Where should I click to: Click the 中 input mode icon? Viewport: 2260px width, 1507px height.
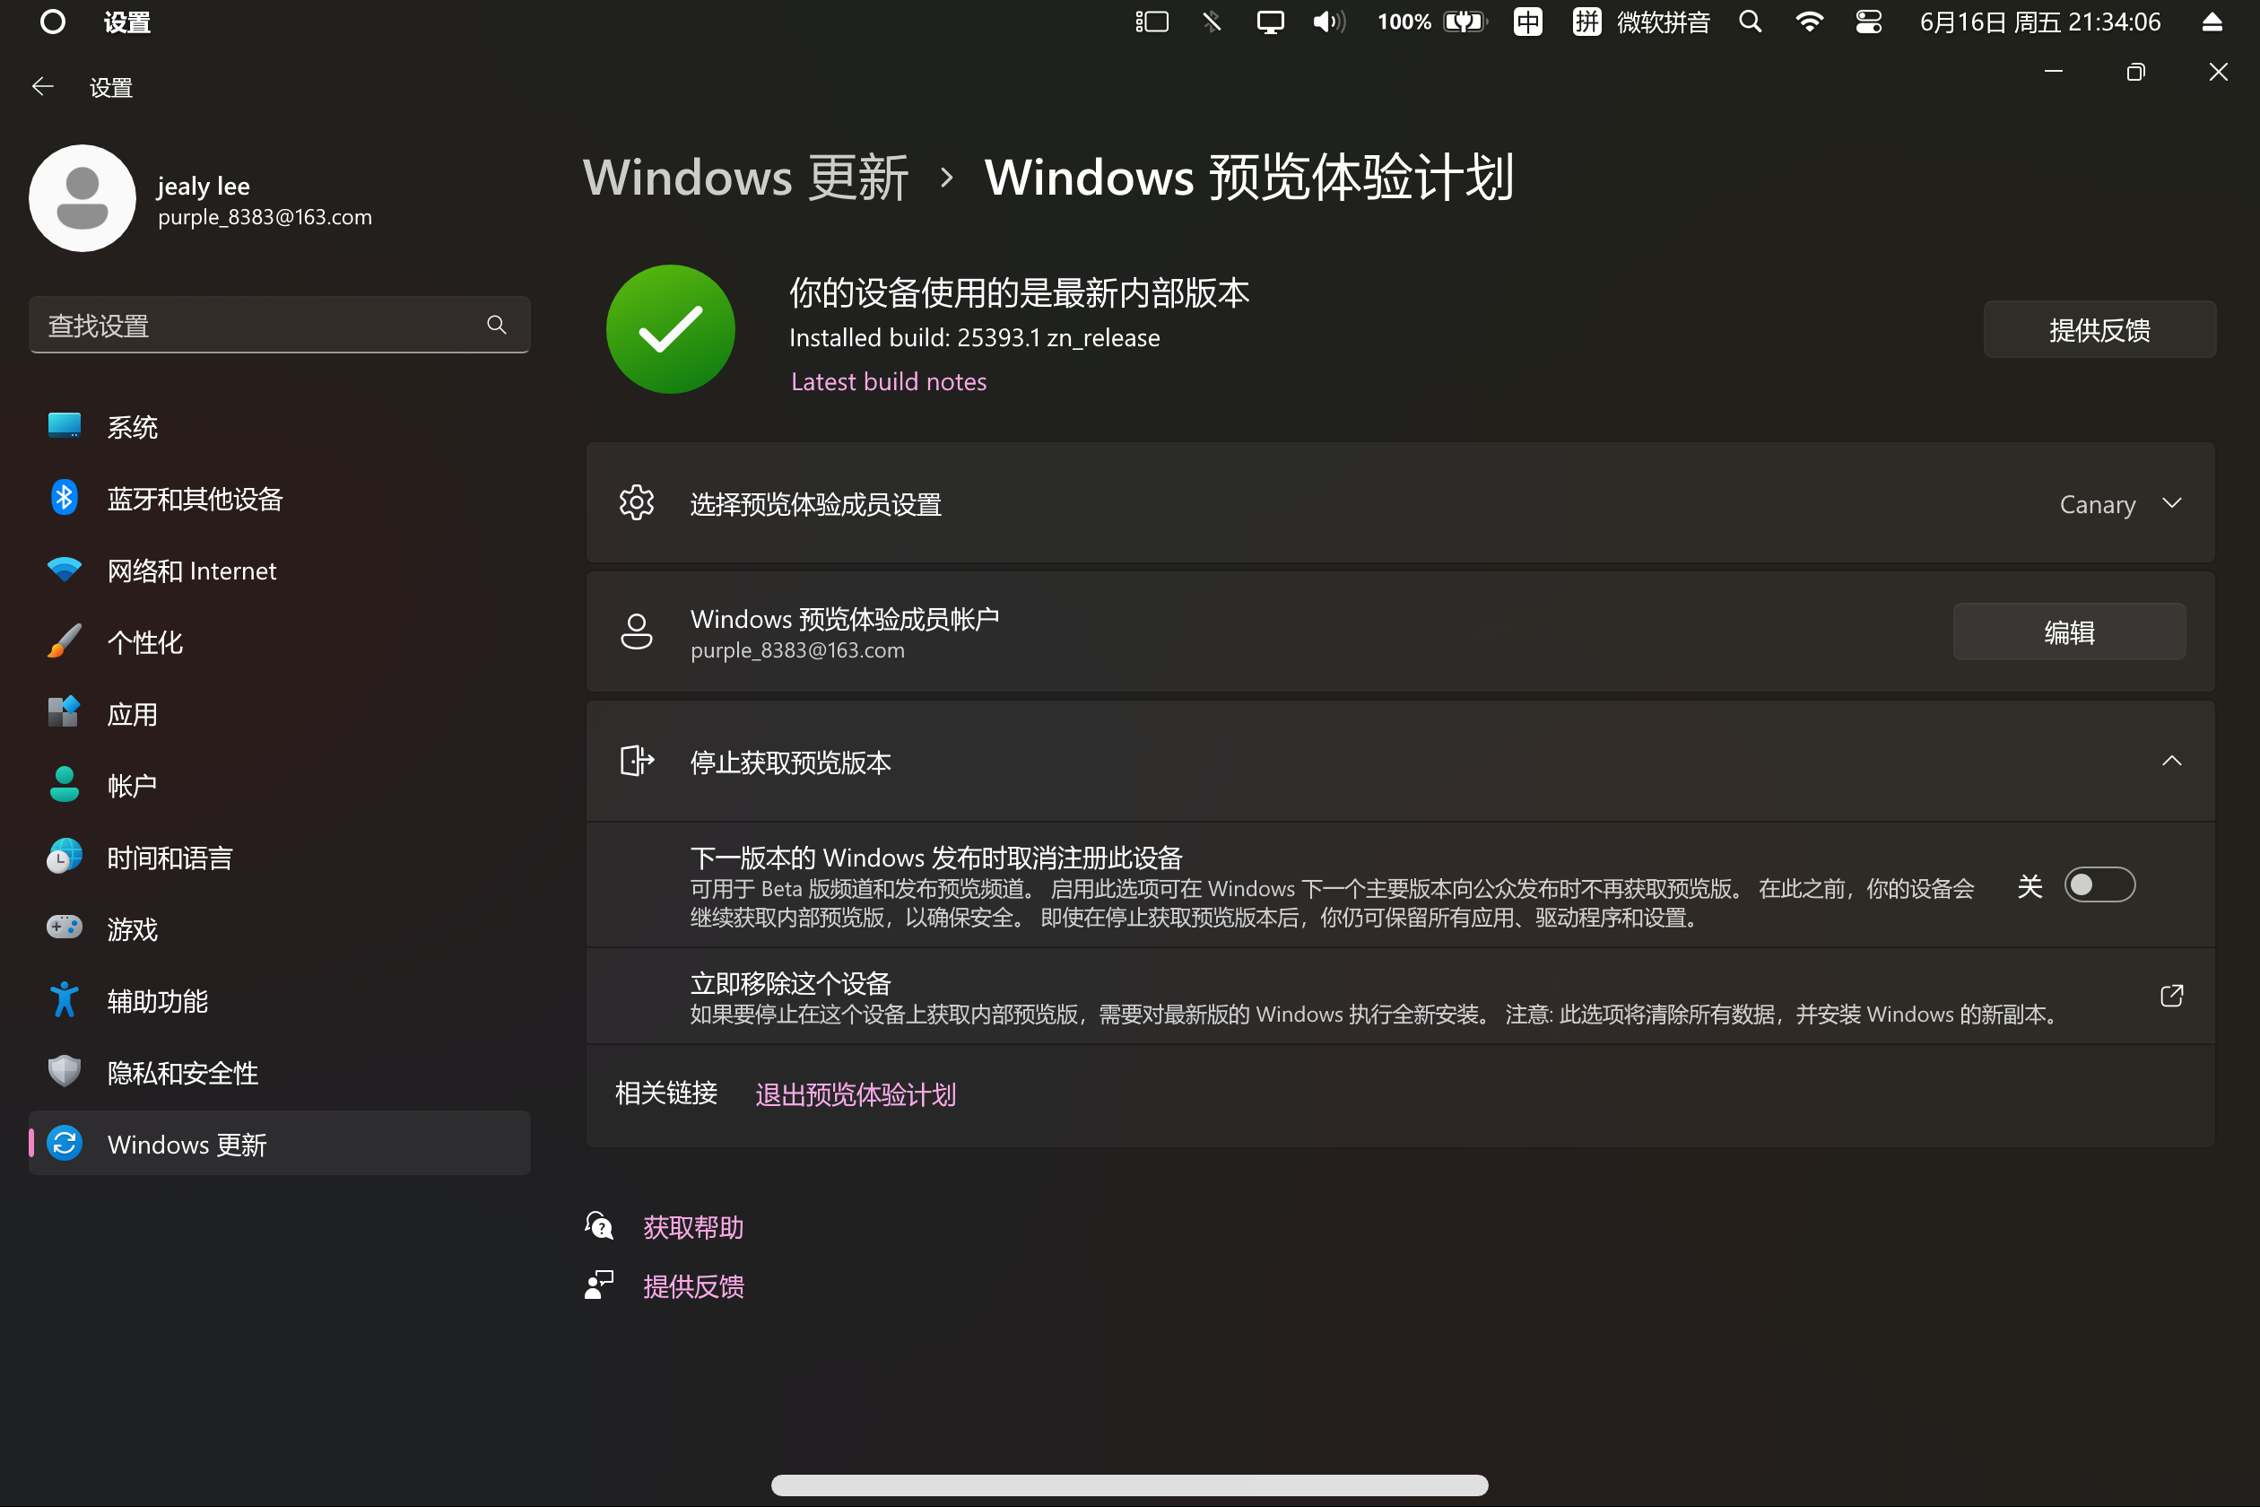(1528, 22)
